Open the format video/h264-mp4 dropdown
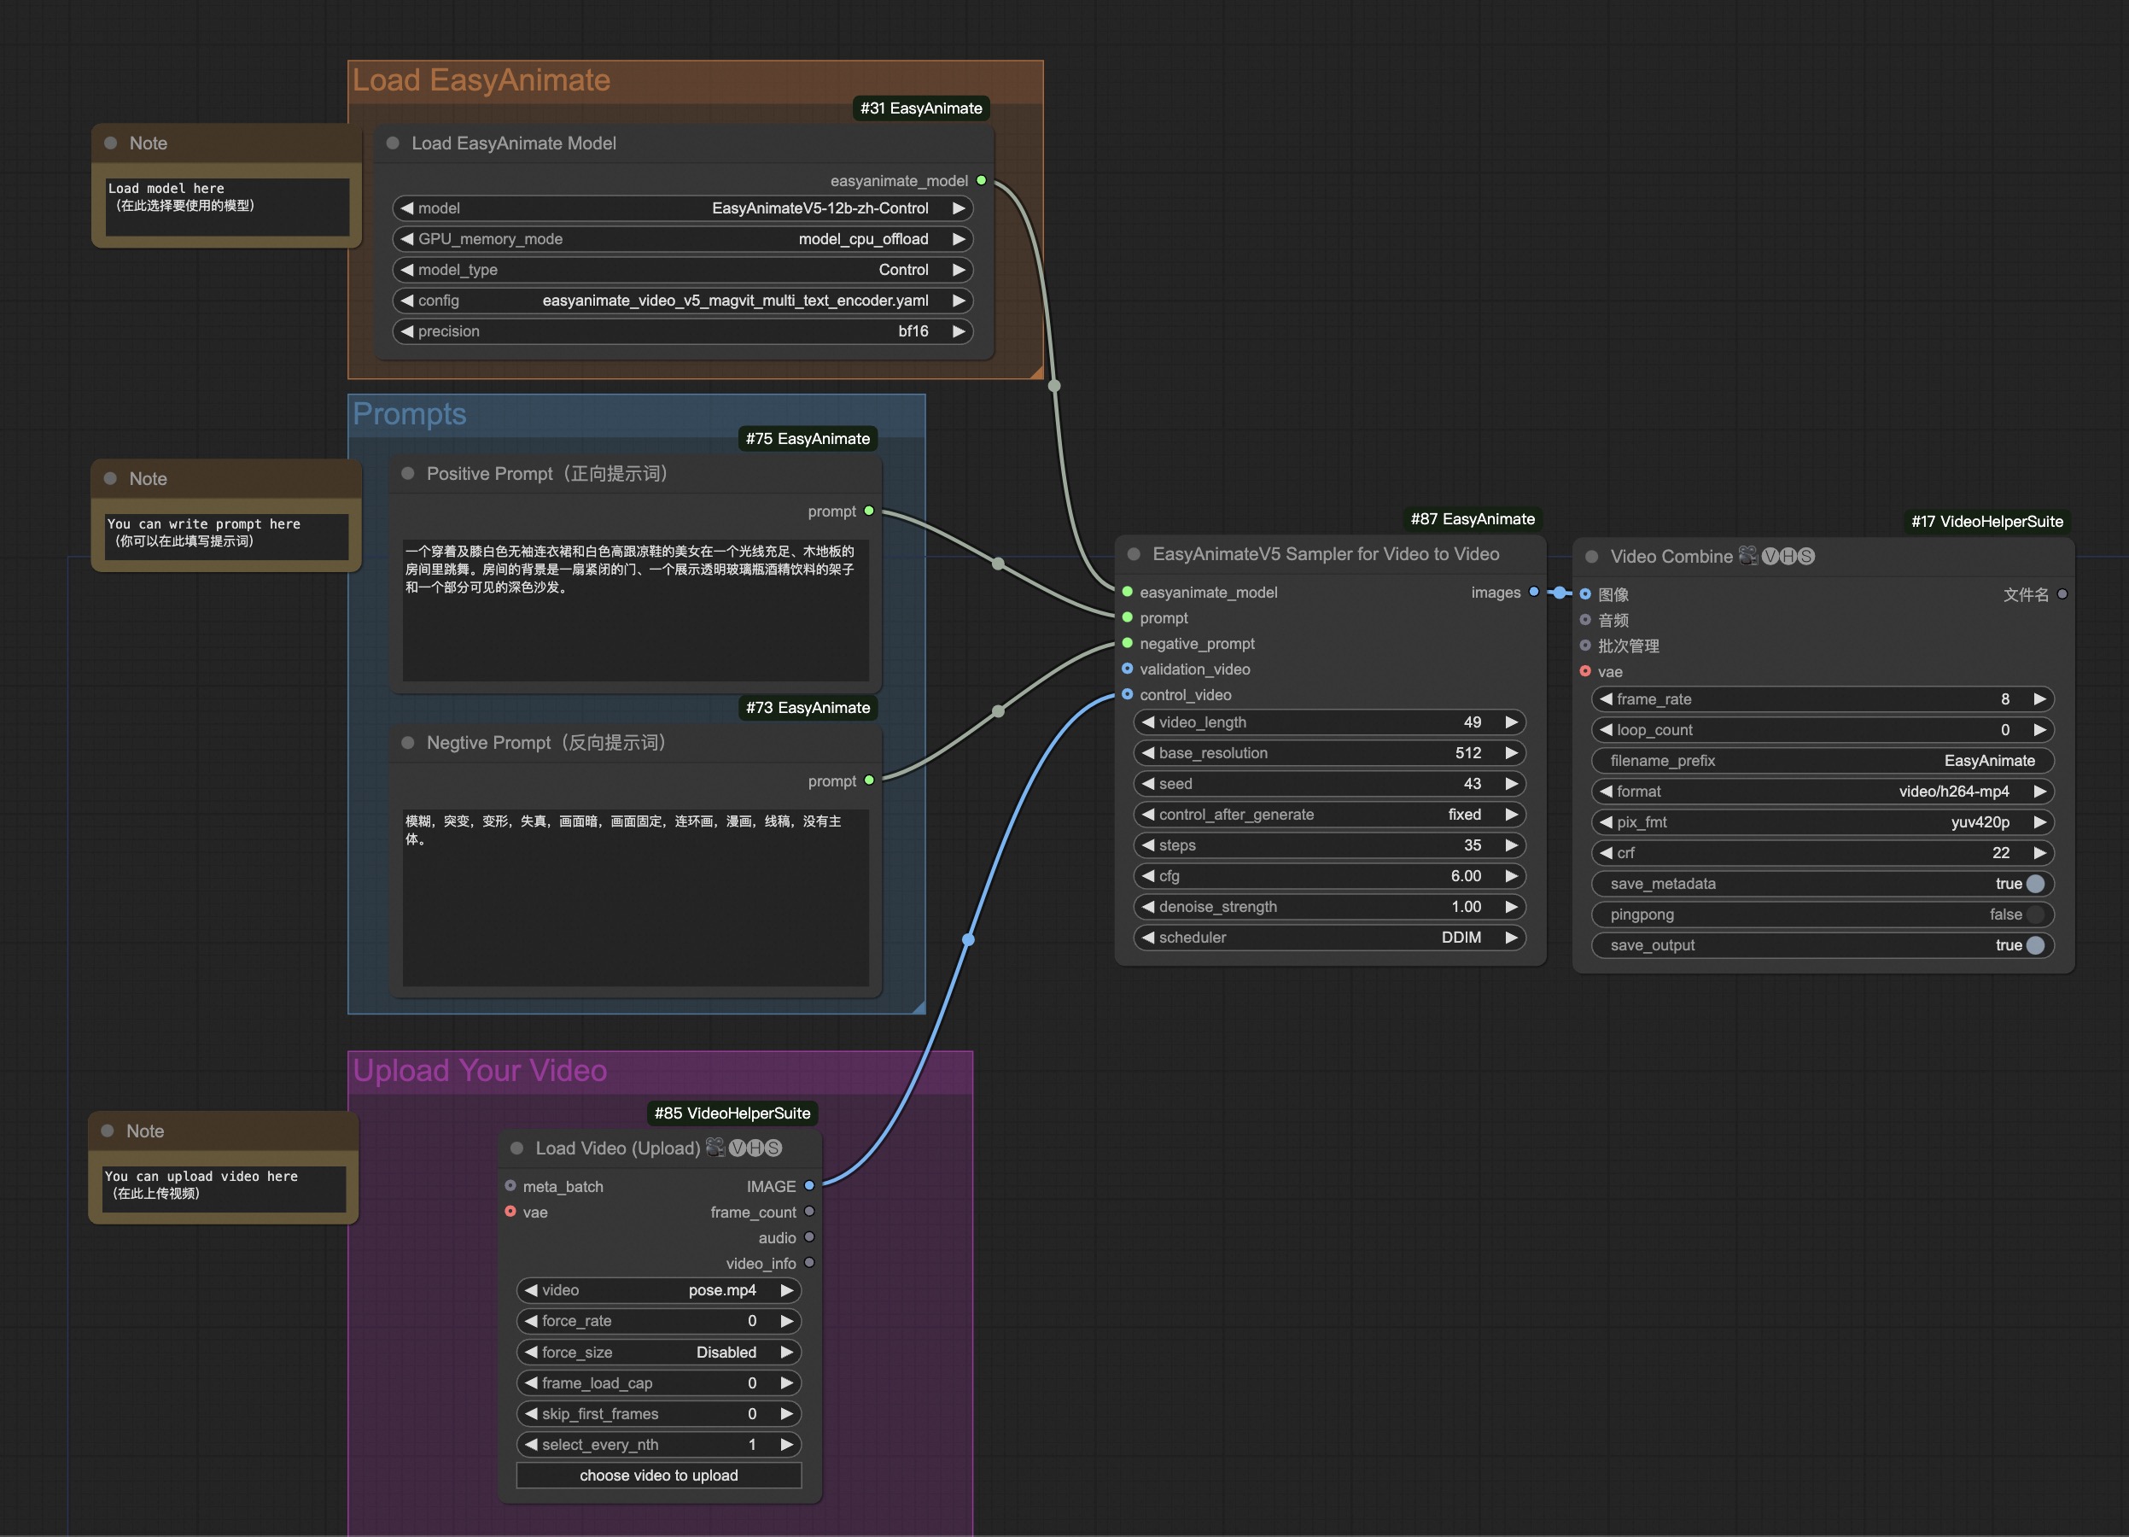2129x1537 pixels. (1823, 792)
